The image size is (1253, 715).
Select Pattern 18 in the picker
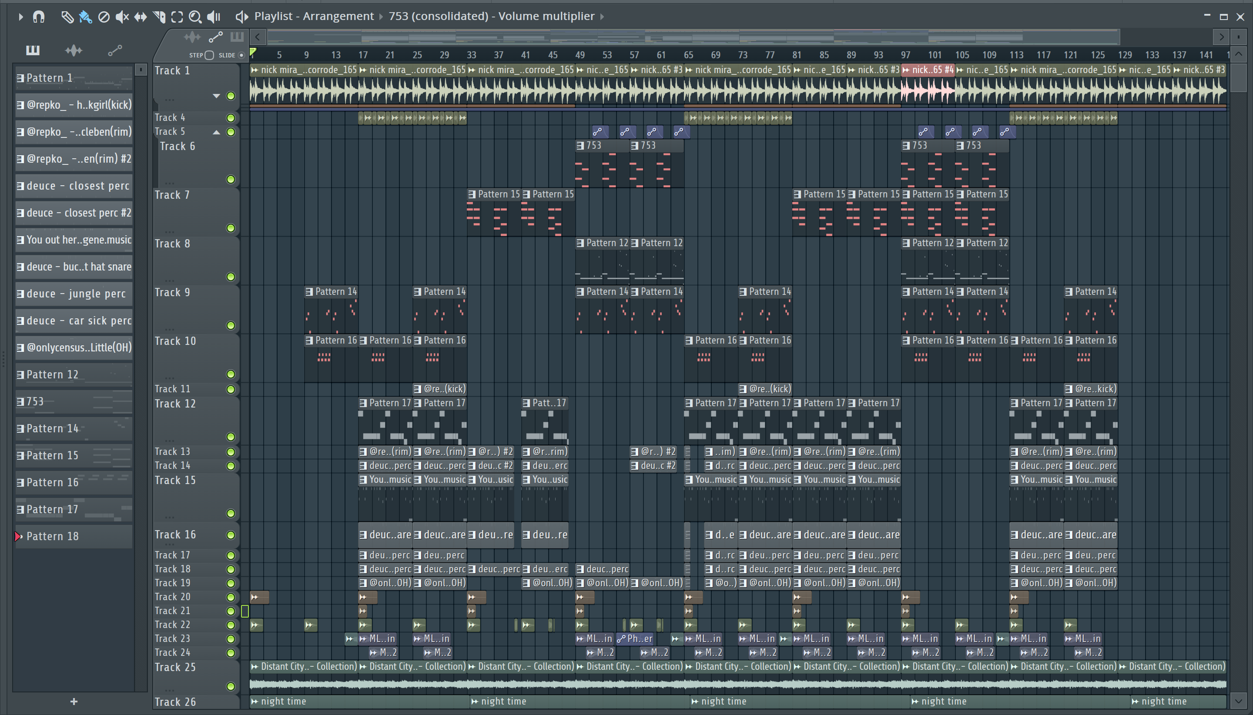click(74, 536)
